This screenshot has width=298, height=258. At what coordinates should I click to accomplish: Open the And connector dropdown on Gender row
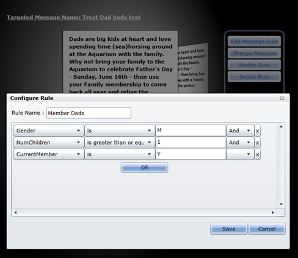pyautogui.click(x=240, y=131)
